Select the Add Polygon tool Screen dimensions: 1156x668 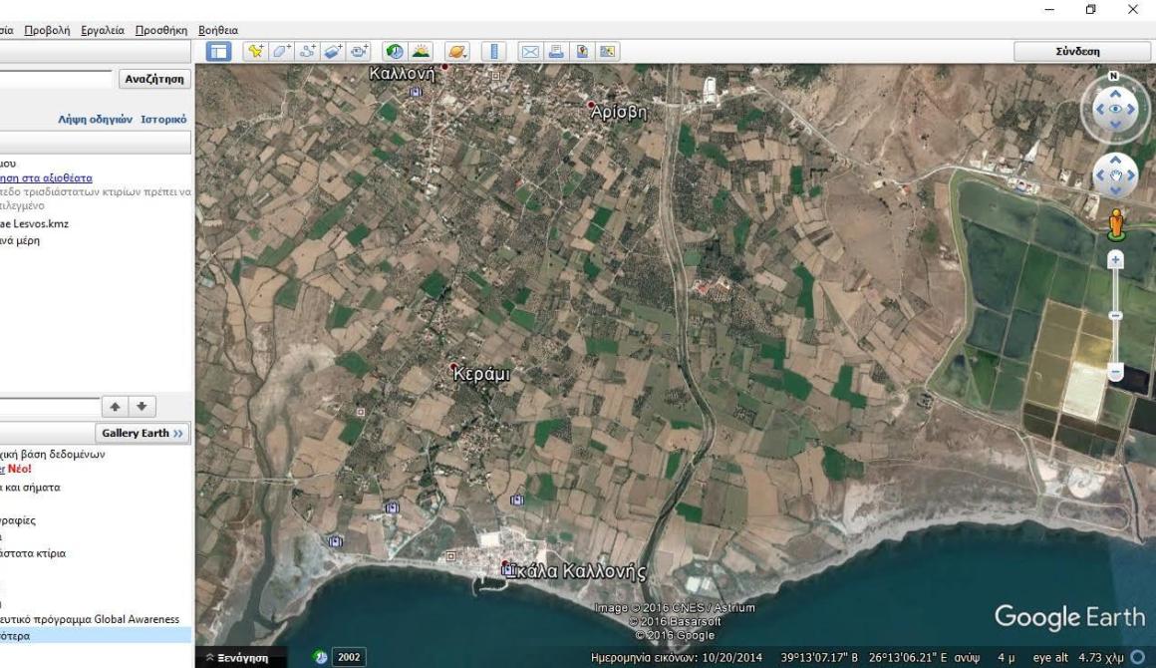[x=281, y=51]
